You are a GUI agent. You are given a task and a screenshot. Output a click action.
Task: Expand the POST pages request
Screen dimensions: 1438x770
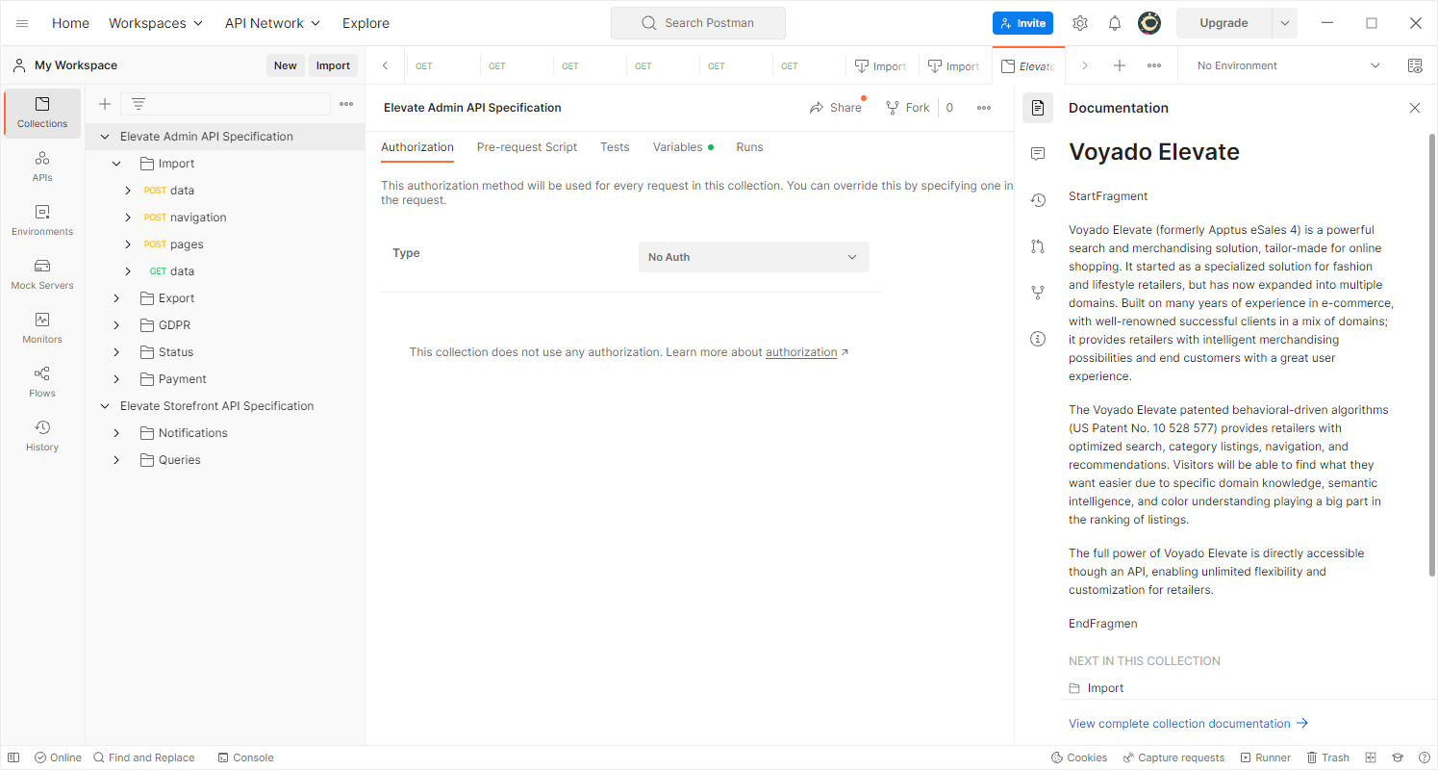tap(128, 244)
